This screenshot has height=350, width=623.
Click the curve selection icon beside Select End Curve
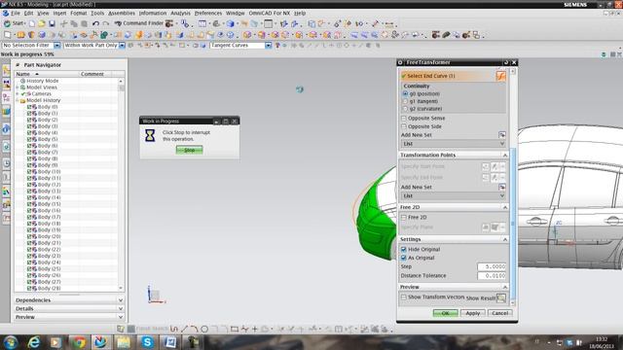pos(500,76)
